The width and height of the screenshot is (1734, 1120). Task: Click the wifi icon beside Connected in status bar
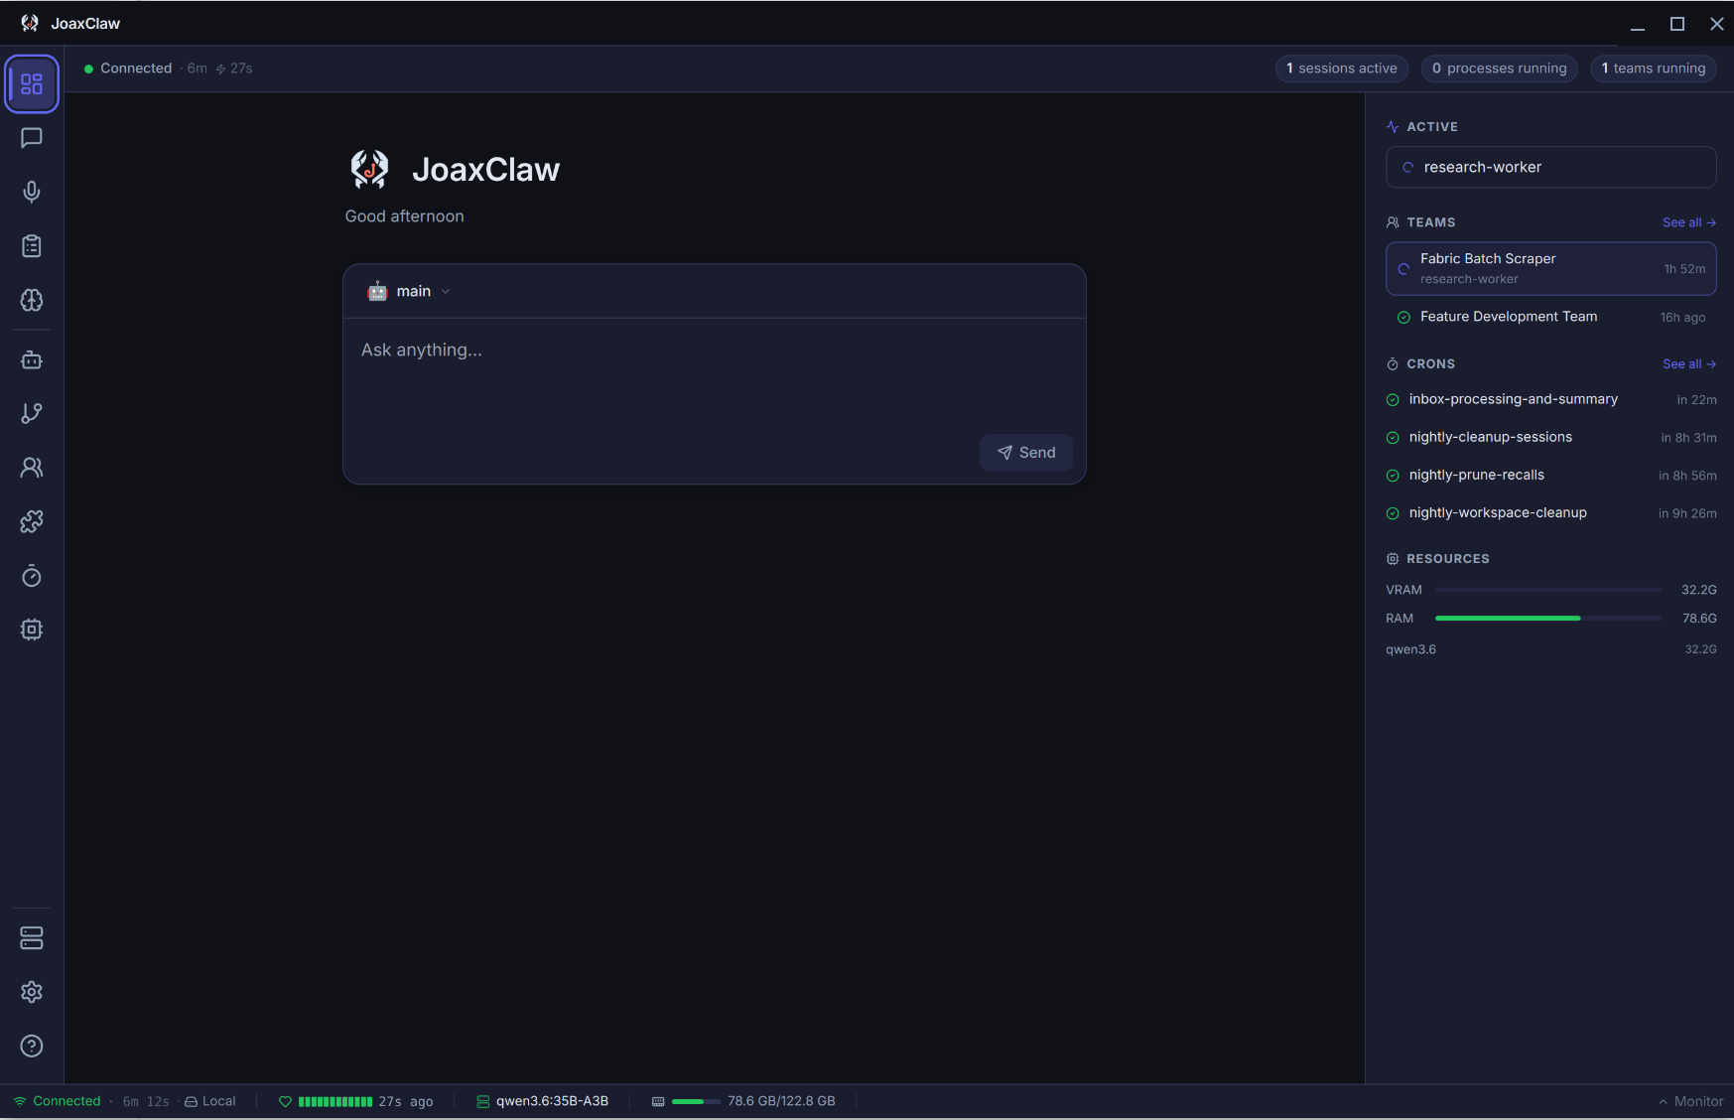click(x=20, y=1101)
